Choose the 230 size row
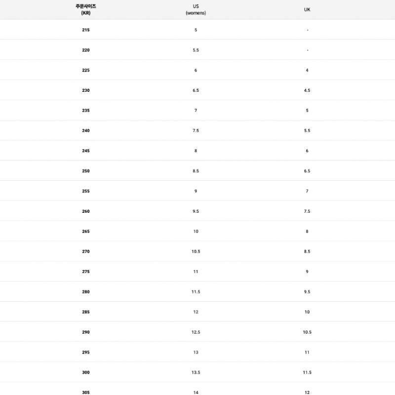Screen dimensions: 395x395 (86, 91)
